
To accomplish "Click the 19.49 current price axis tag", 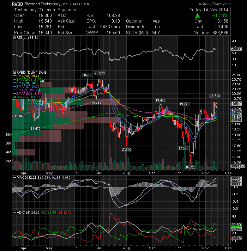I will (236, 104).
